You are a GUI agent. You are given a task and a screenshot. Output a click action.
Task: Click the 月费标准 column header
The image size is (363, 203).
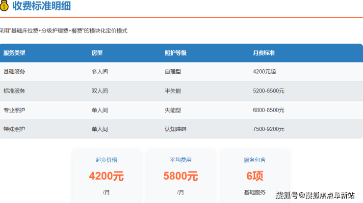tap(263, 53)
